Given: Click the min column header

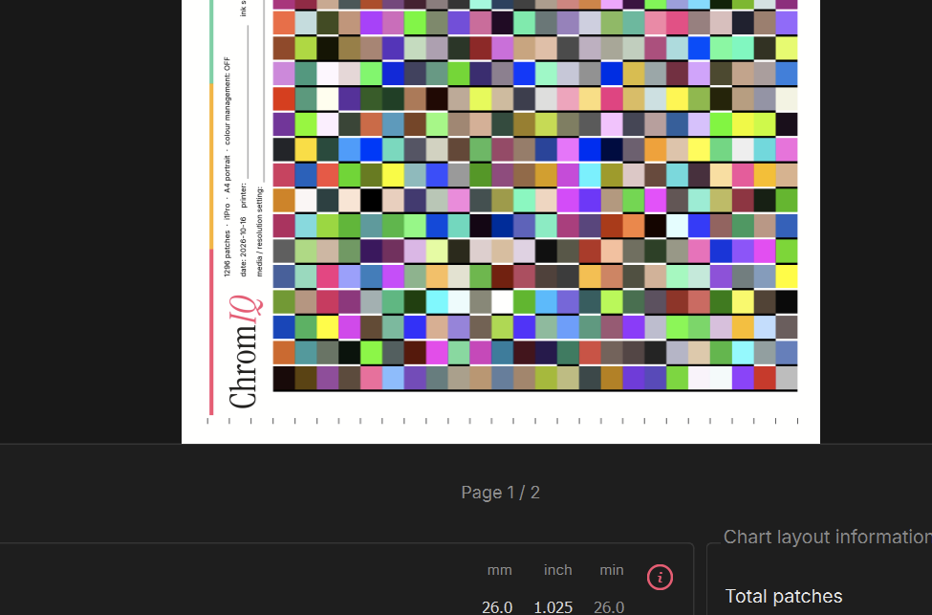Looking at the screenshot, I should (x=612, y=570).
